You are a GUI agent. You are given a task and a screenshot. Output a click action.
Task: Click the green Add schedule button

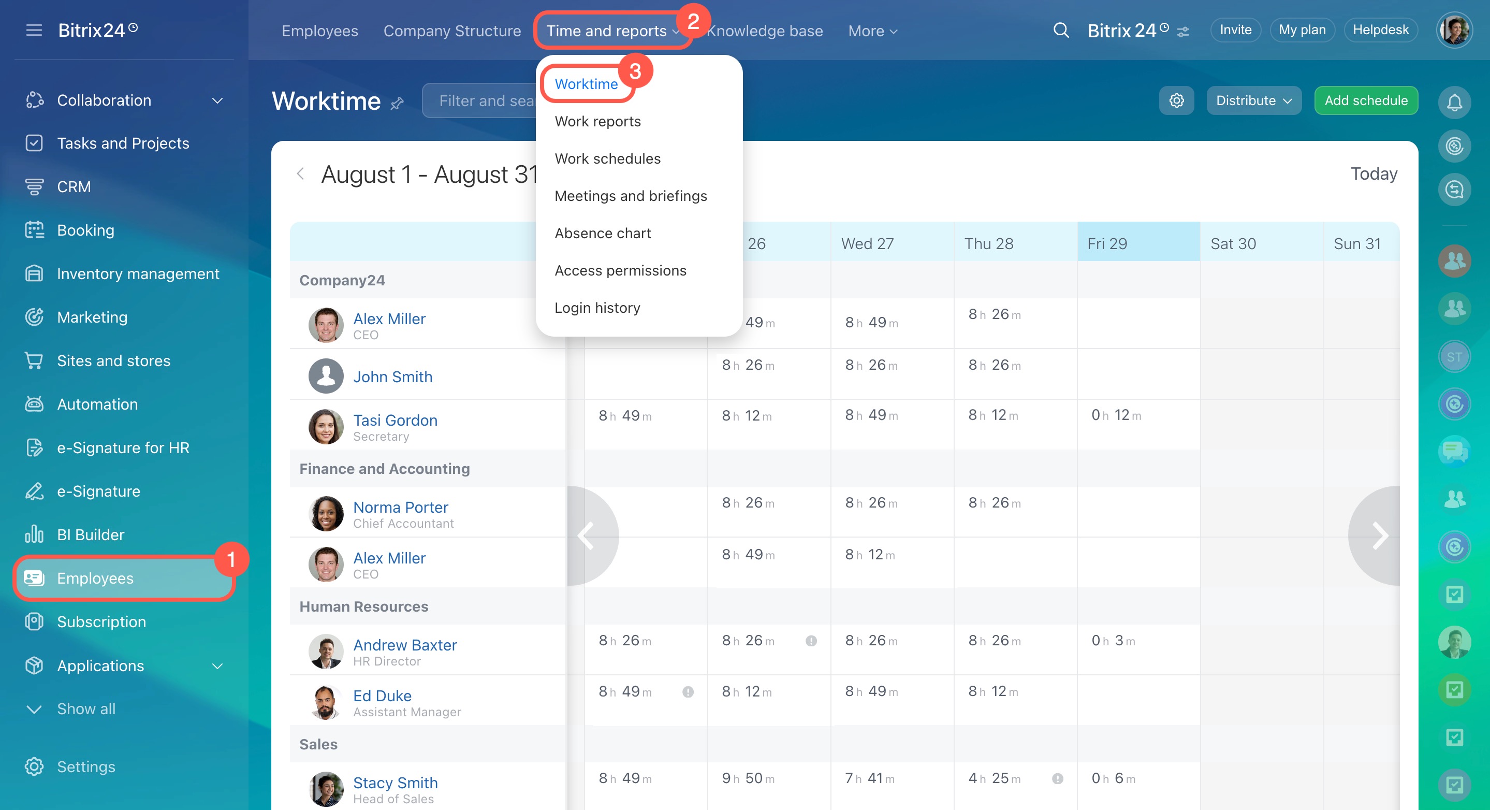1366,100
